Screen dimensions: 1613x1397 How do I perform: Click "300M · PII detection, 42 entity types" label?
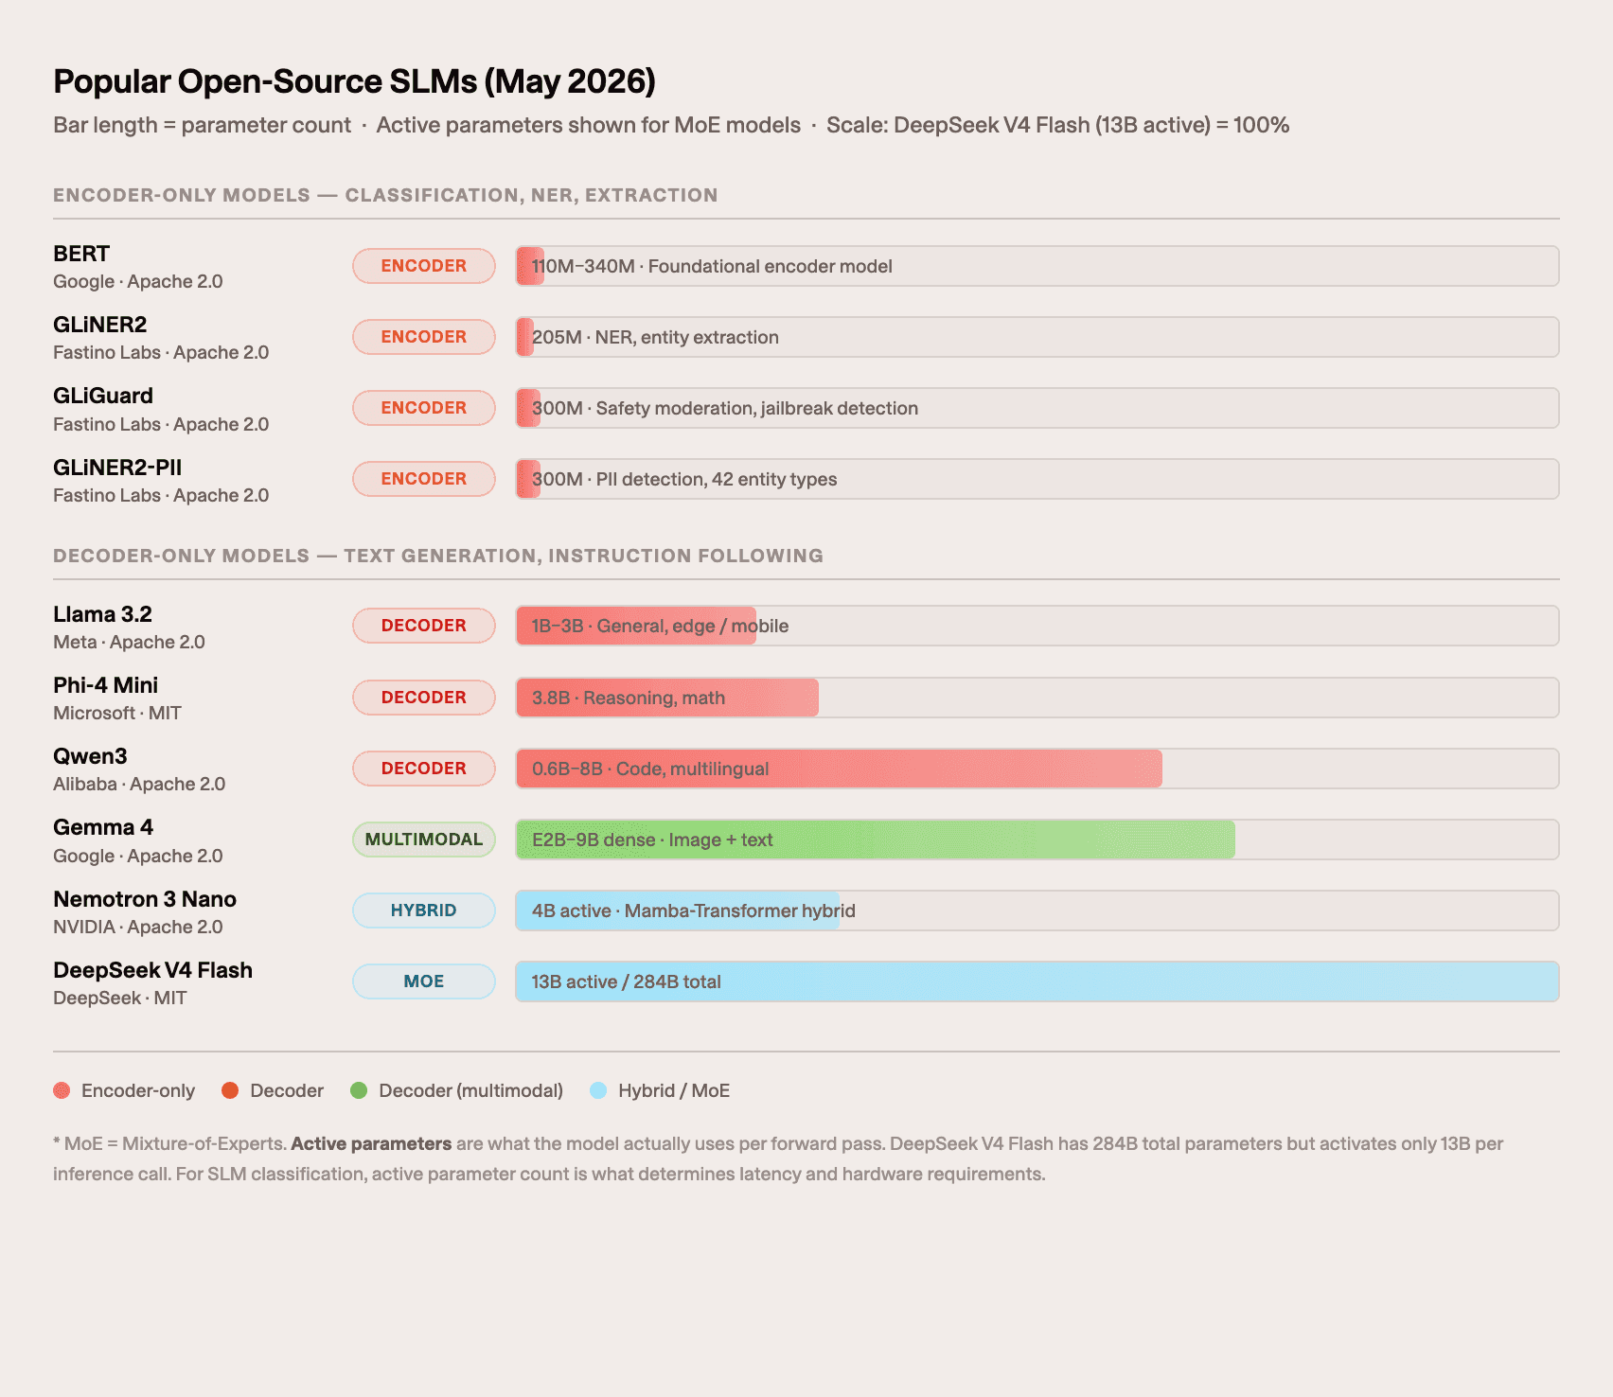point(684,479)
